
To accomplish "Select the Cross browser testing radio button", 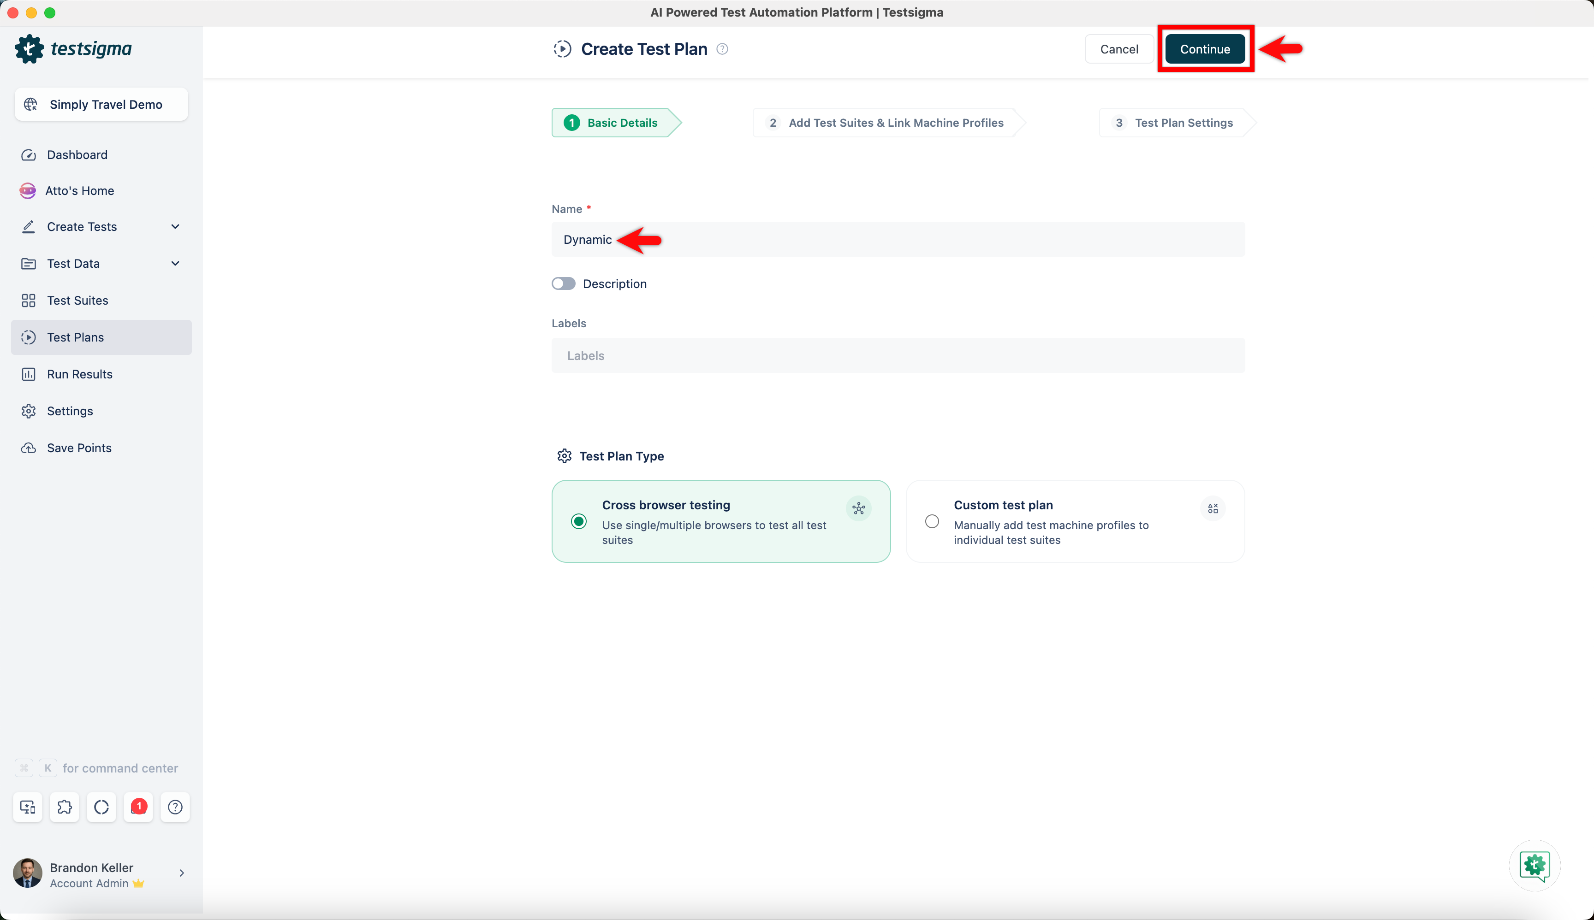I will pos(578,521).
